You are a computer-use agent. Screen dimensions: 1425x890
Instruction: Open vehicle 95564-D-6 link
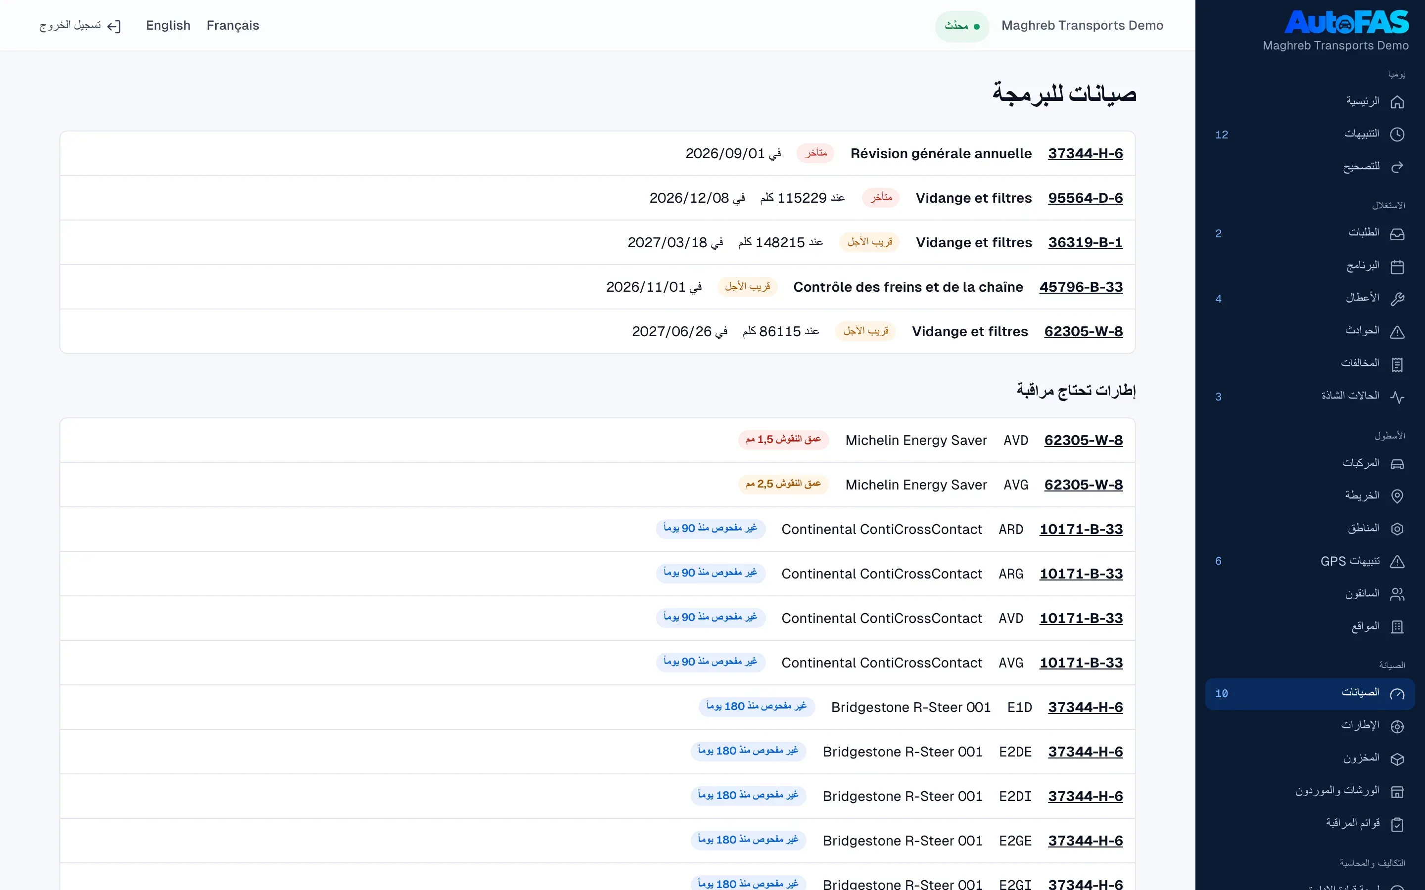point(1085,198)
